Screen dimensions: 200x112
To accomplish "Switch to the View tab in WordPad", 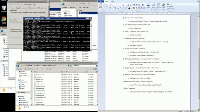I will coord(112,1).
